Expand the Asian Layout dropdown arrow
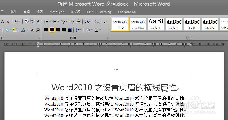 click(x=90, y=22)
